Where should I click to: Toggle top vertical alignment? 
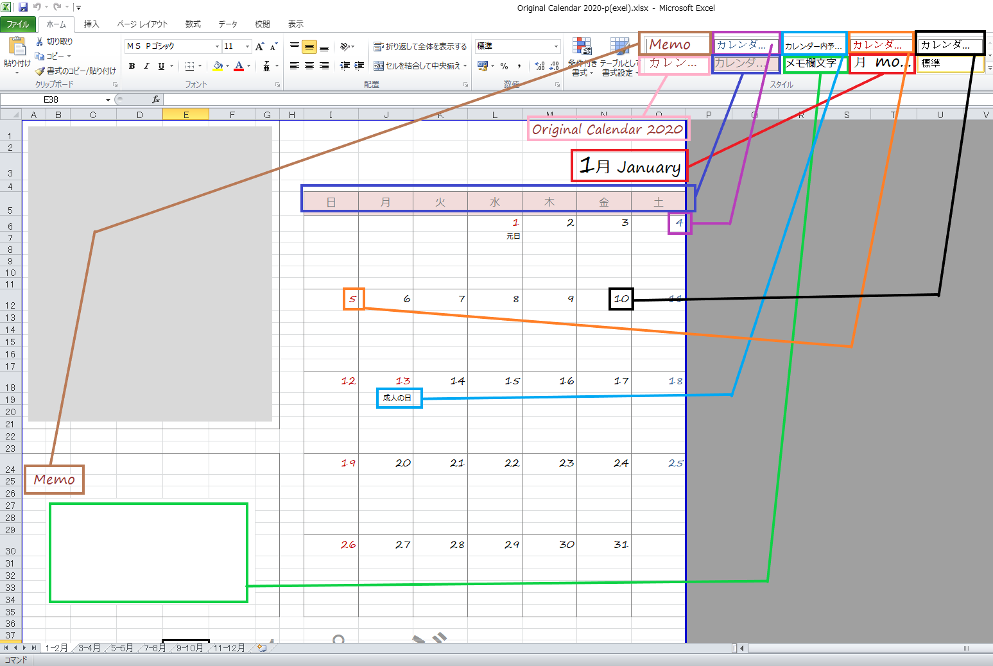pos(295,46)
